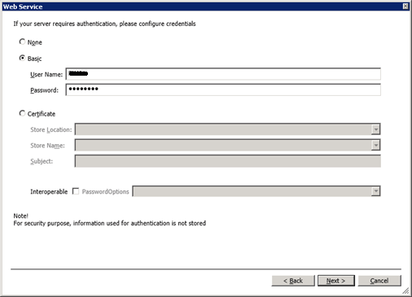Click the 'Store Location:' label
This screenshot has width=412, height=297.
tap(51, 129)
